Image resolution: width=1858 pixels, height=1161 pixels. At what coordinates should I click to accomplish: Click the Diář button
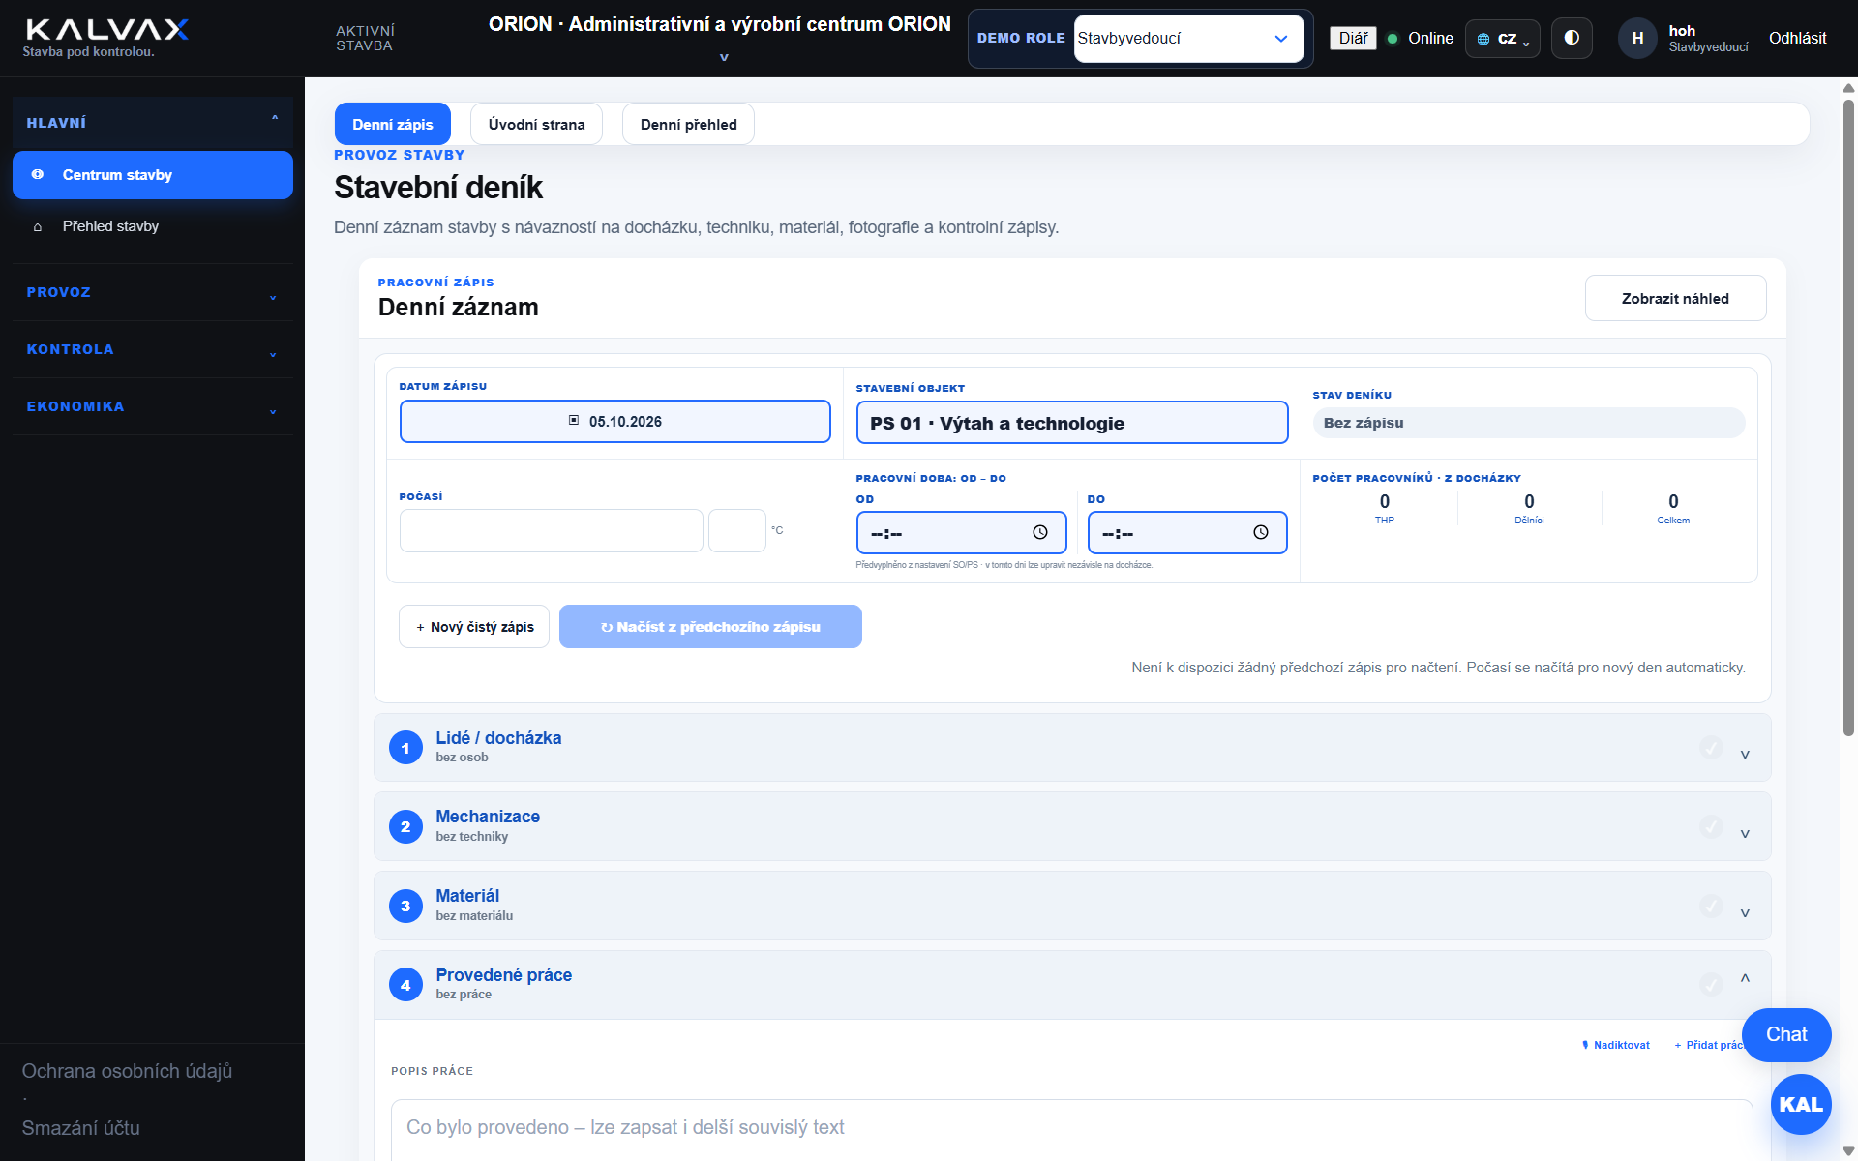(x=1353, y=38)
